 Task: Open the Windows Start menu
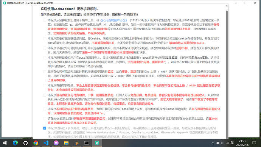5,143
